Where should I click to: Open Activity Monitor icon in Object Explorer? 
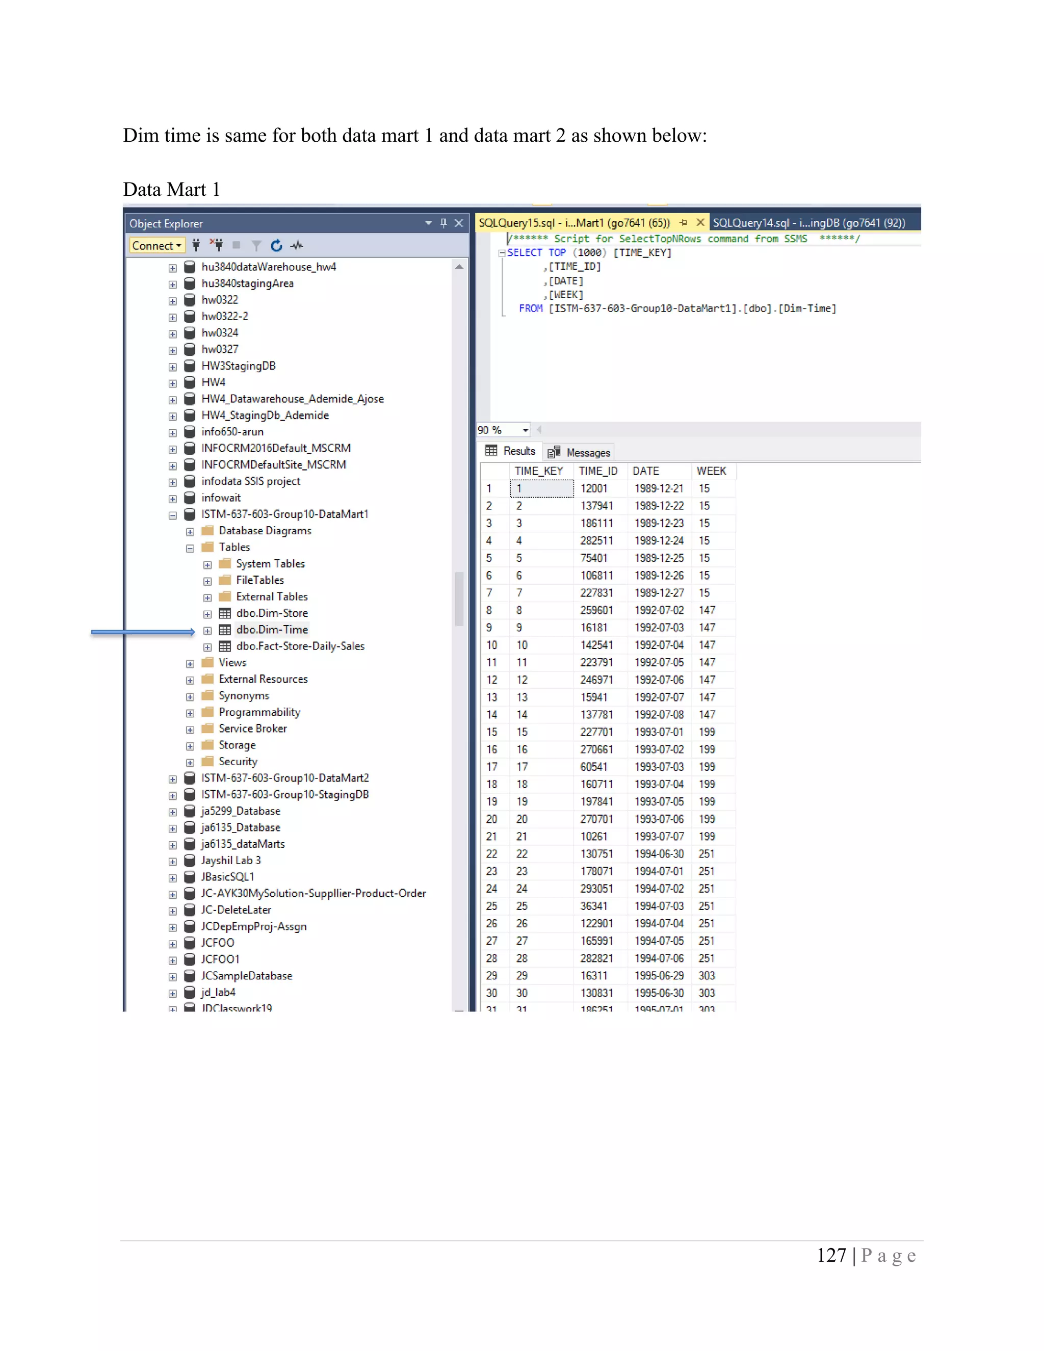[298, 246]
